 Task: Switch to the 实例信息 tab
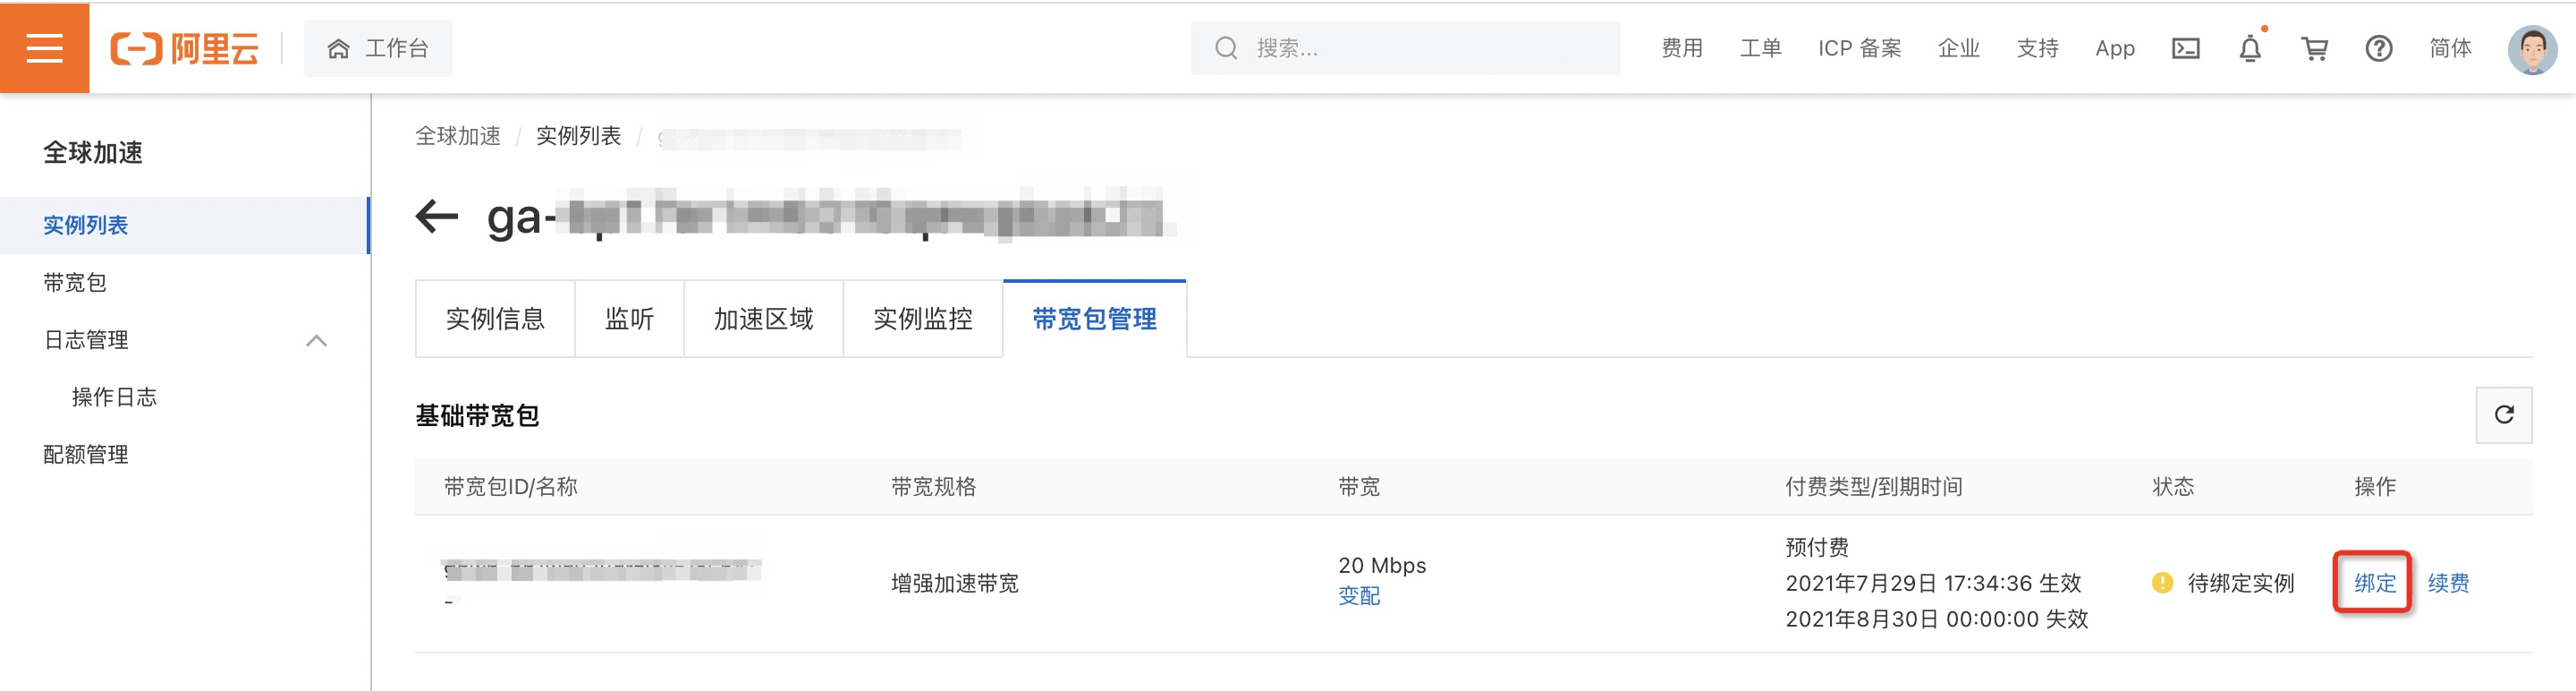[x=495, y=318]
